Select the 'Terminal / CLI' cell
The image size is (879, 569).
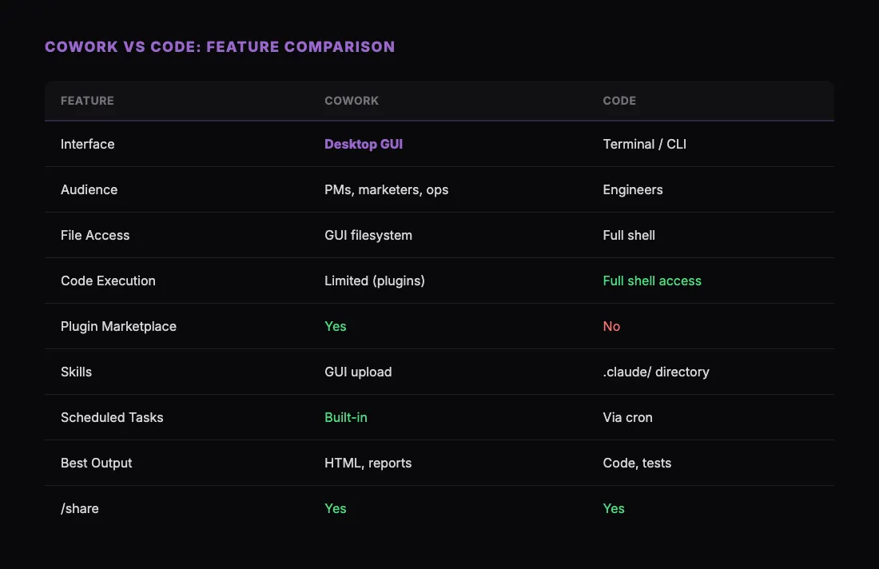pos(644,144)
